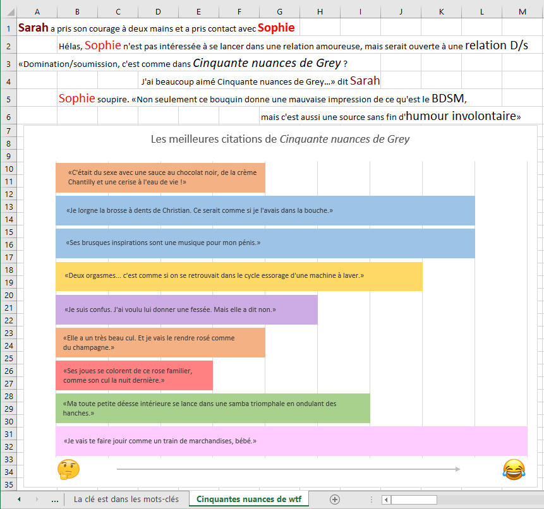Click the chart title 'Les meilleures citations'
The image size is (544, 509).
[280, 139]
